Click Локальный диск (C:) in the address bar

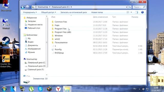60,7
